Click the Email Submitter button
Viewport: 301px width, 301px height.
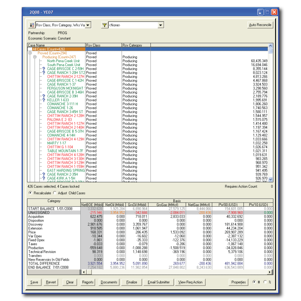159,282
